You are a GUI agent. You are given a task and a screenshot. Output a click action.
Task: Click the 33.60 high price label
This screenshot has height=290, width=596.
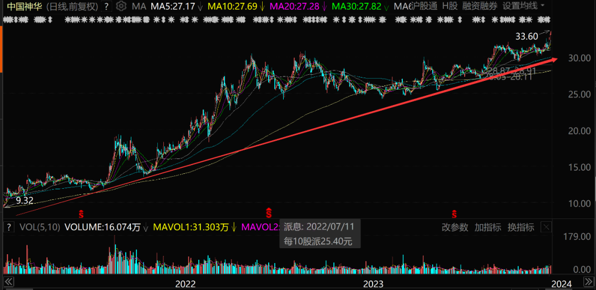[527, 36]
